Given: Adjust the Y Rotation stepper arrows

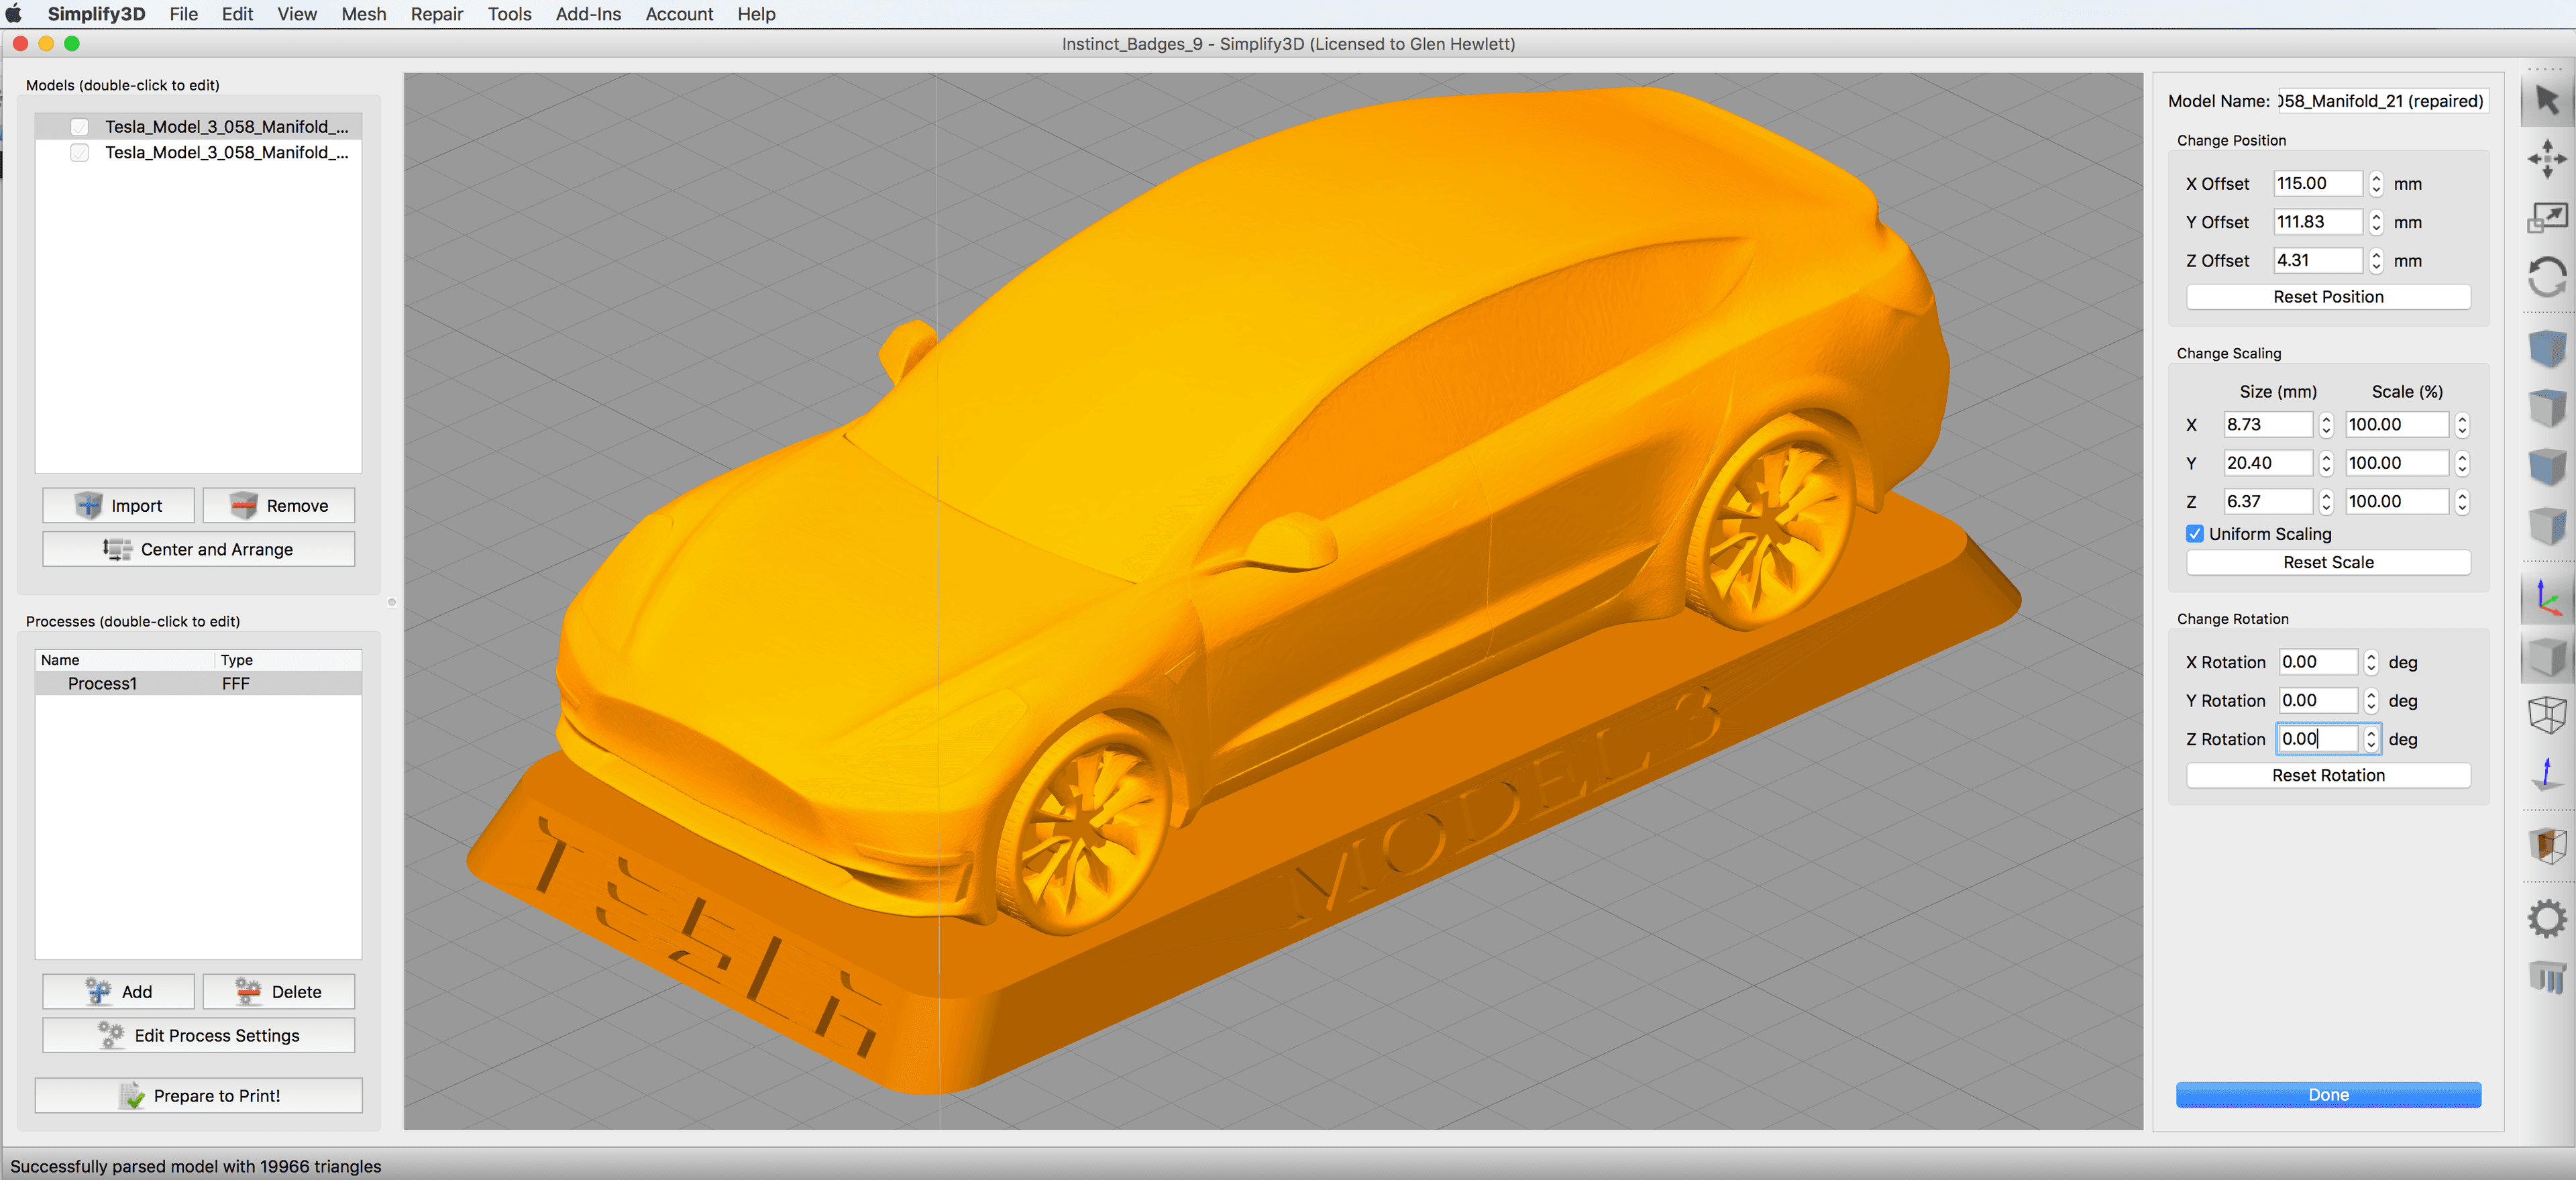Looking at the screenshot, I should 2370,701.
